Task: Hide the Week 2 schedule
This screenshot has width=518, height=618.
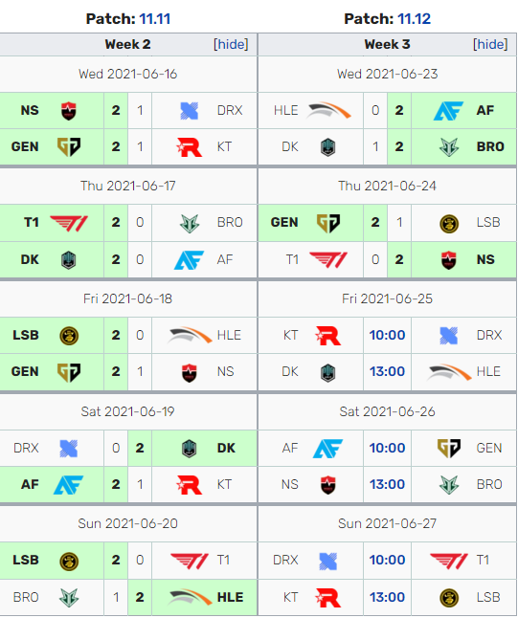Action: pyautogui.click(x=231, y=44)
